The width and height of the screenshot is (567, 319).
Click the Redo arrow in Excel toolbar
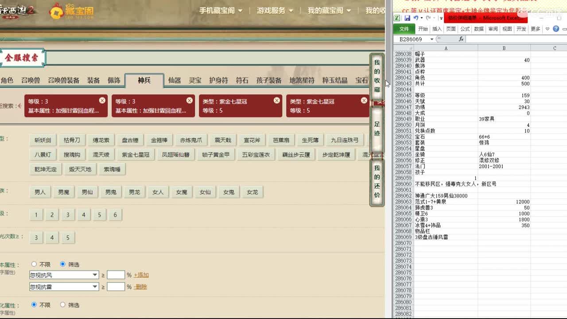point(428,18)
